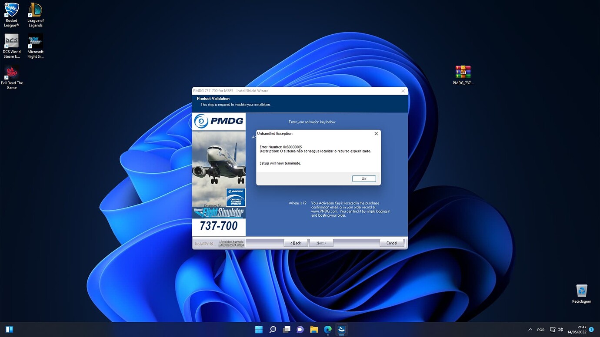Show hidden system tray icons
This screenshot has height=337, width=600.
tap(530, 330)
